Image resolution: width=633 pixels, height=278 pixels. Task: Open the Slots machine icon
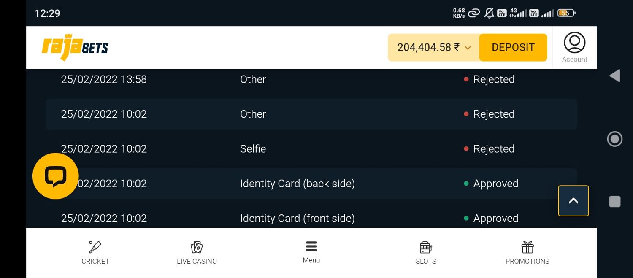coord(426,247)
